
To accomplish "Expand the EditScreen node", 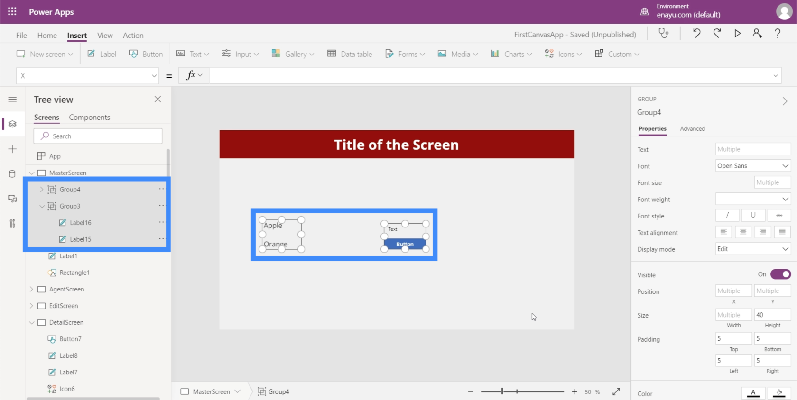I will click(31, 306).
